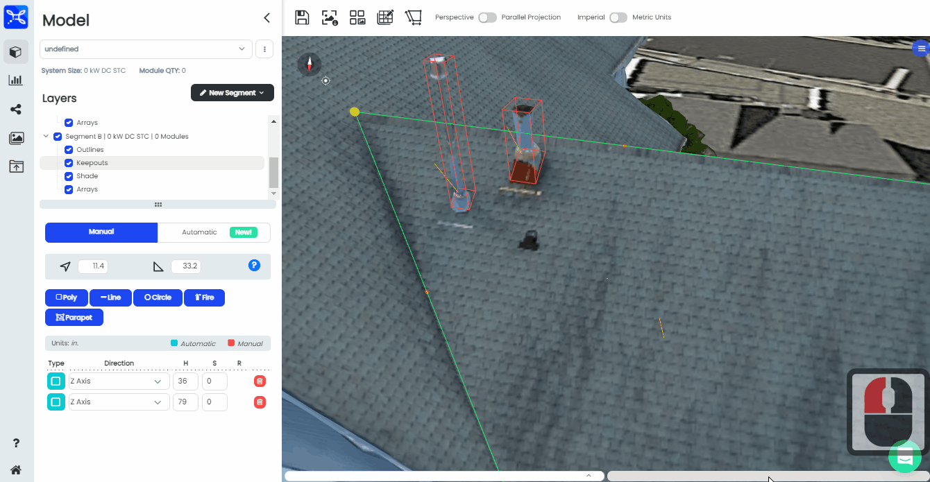The width and height of the screenshot is (930, 482).
Task: Click the type icon of the 36 keepout
Action: tap(56, 381)
